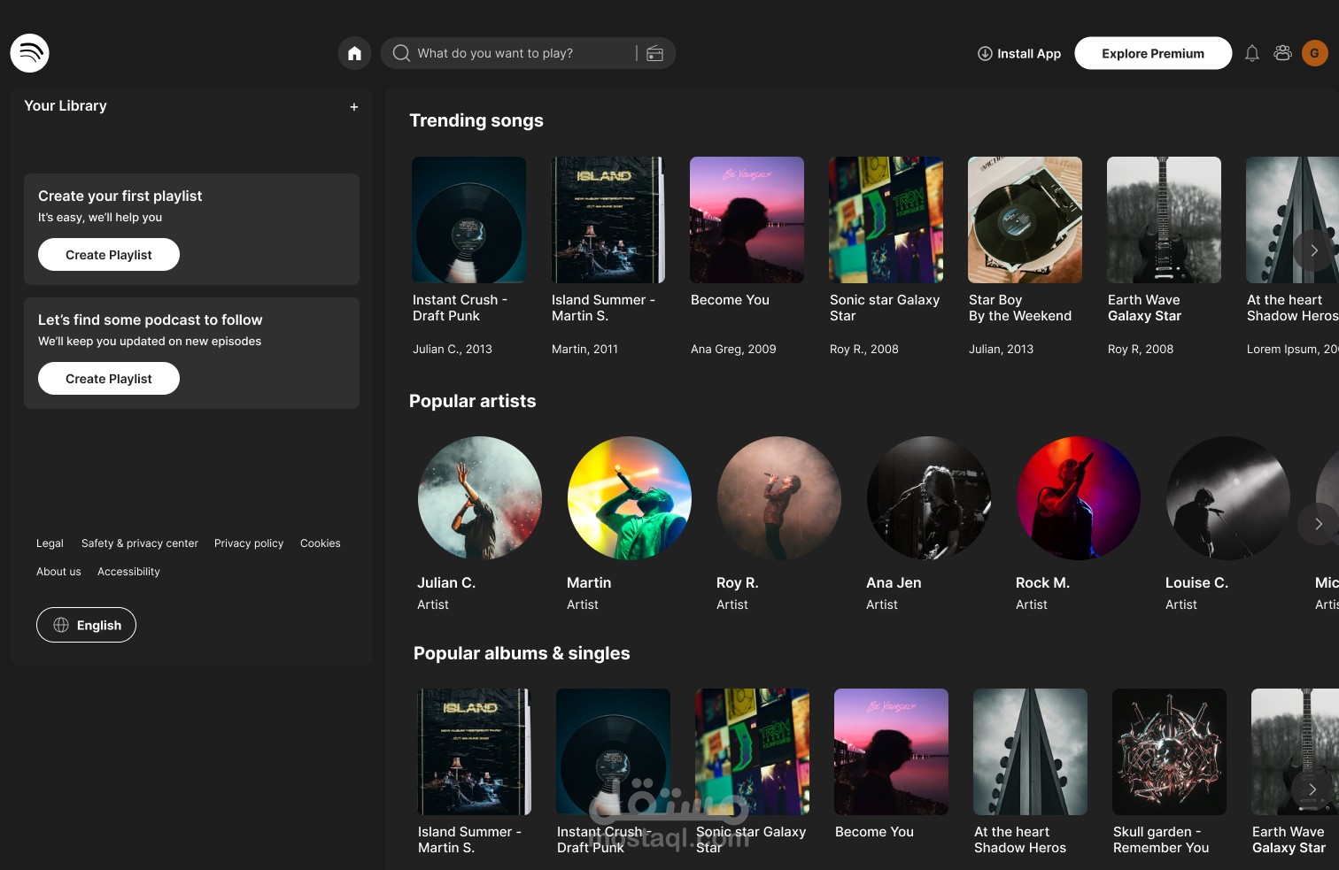Click 'Skull garden - Remember You' title
Image resolution: width=1339 pixels, height=870 pixels.
coord(1161,840)
